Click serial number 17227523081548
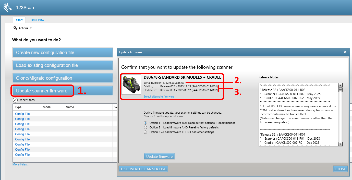 173,83
